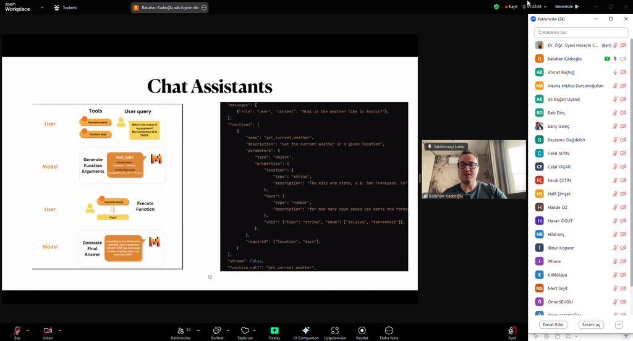Click the Sesimi aç unmute button
Screen dimensions: 633x341
coord(591,324)
